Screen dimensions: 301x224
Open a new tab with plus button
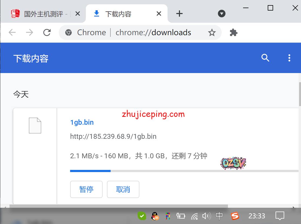click(x=179, y=14)
